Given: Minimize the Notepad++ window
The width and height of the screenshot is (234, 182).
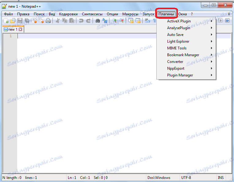Looking at the screenshot, I should pos(205,5).
